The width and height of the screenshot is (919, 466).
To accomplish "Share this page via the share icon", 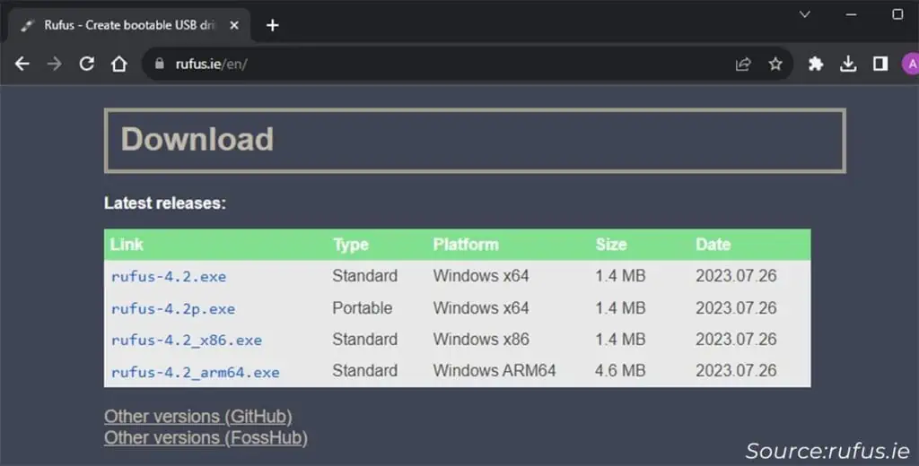I will (x=743, y=64).
